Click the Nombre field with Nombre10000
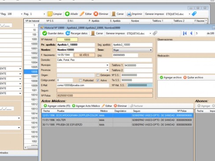Image resolution: width=215 pixels, height=161 pixels. tap(76, 50)
